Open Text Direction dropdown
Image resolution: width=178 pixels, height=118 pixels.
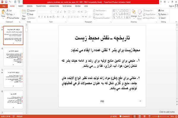[100, 11]
